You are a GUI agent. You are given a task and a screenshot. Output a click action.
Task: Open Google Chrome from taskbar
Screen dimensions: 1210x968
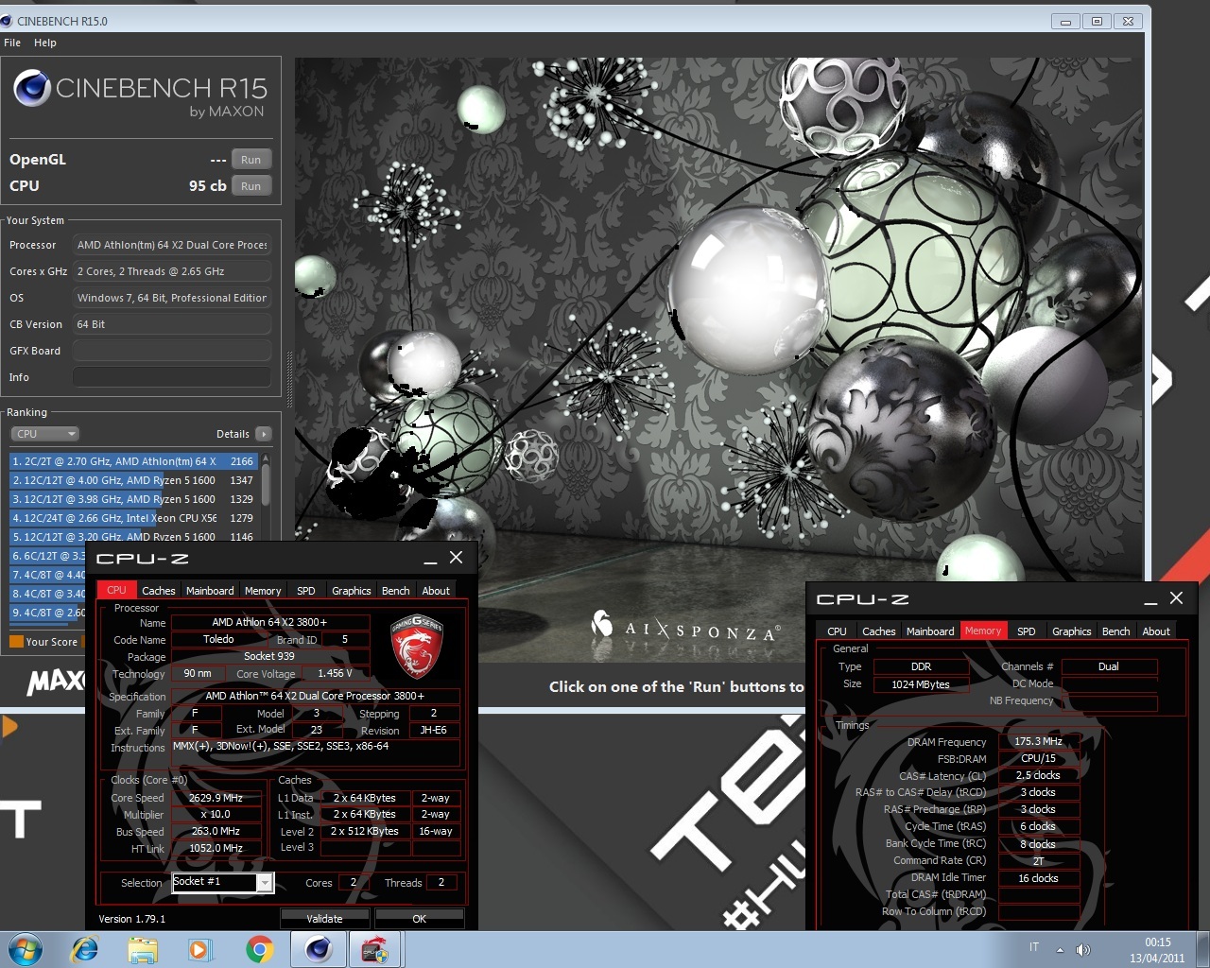(x=259, y=949)
